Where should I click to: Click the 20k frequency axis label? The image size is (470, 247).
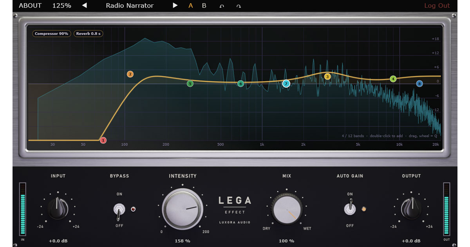436,145
